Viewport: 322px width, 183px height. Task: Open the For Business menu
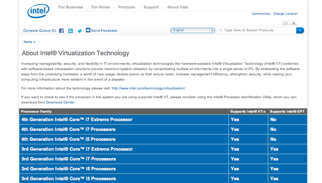(71, 7)
